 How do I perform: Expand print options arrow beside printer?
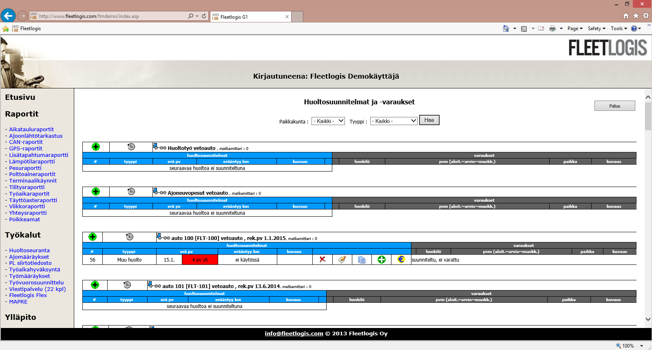[561, 29]
